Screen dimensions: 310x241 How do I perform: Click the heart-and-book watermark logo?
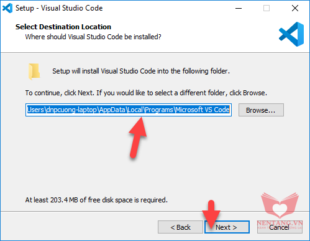pyautogui.click(x=280, y=206)
